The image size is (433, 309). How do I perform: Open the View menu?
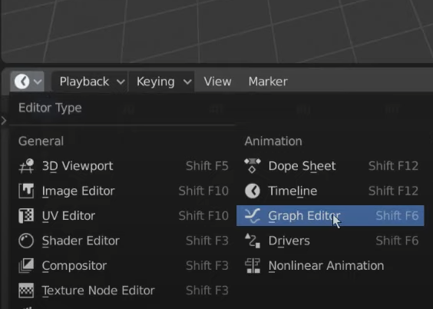(217, 81)
